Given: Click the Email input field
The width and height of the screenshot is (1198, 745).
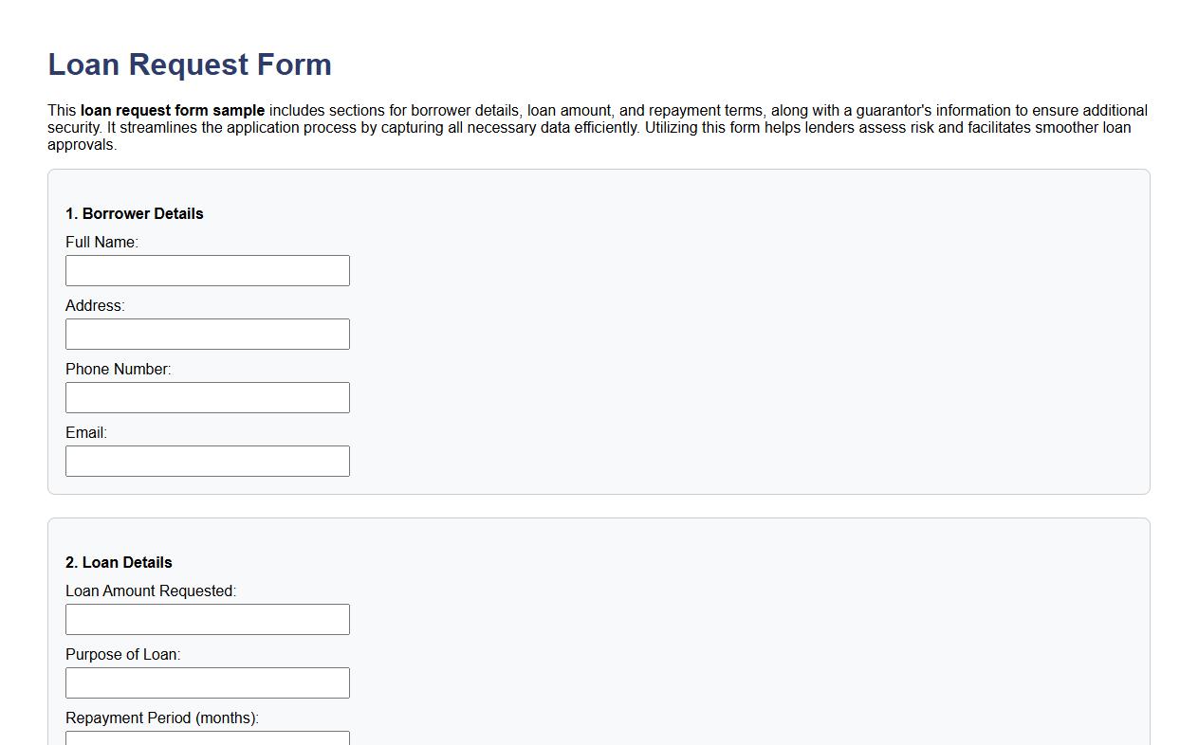Looking at the screenshot, I should (x=207, y=461).
